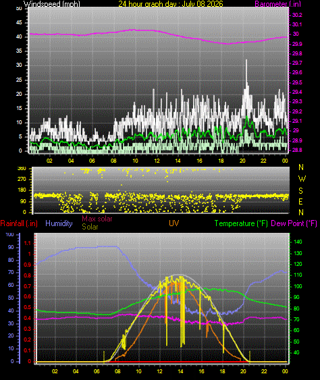Click the Max solar legend label
Screen dimensions: 320x380
click(x=97, y=219)
